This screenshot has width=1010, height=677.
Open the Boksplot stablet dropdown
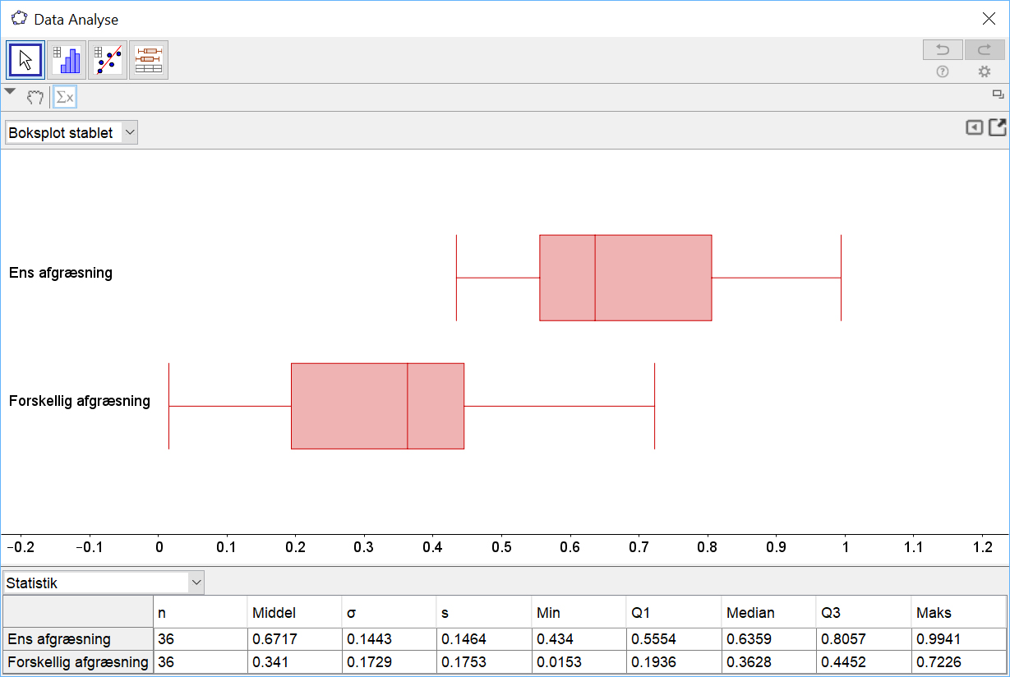coord(71,132)
